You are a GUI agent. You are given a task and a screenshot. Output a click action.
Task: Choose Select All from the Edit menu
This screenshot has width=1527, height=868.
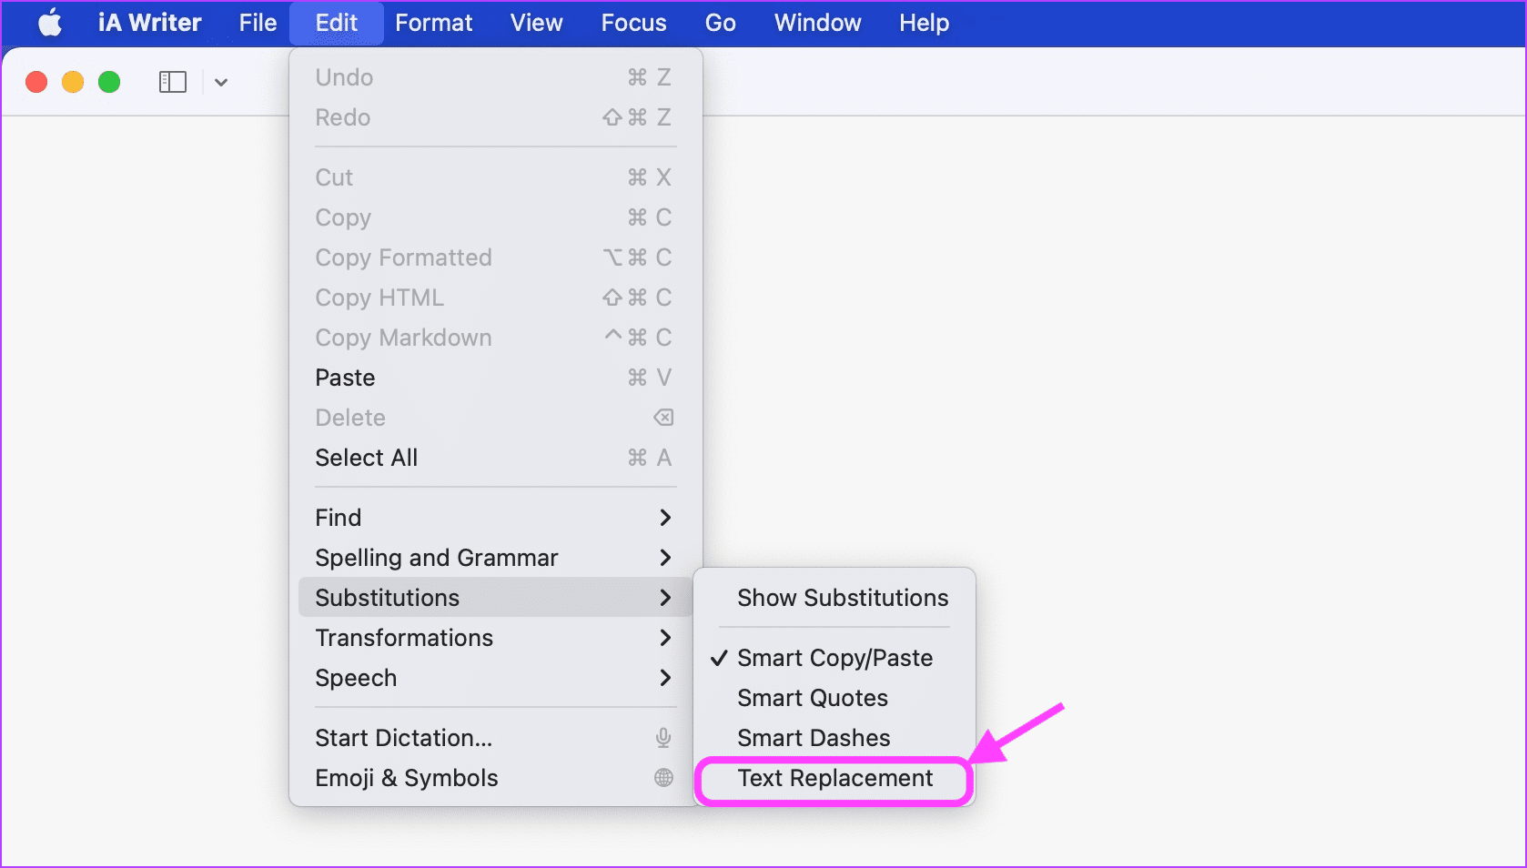[x=495, y=458]
